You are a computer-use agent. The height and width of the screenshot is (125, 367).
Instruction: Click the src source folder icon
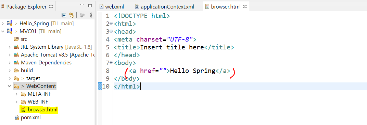point(16,39)
